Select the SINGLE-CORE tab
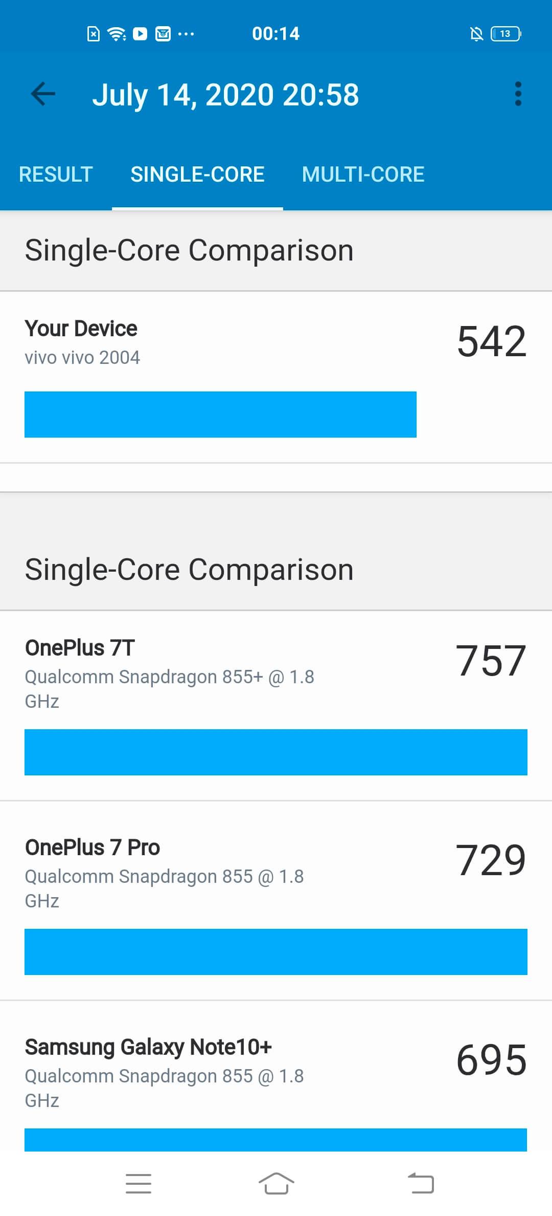The width and height of the screenshot is (552, 1216). coord(197,175)
